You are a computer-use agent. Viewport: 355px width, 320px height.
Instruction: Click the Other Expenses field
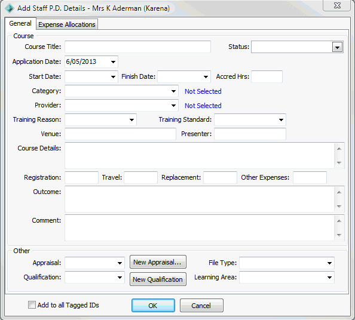pyautogui.click(x=310, y=177)
